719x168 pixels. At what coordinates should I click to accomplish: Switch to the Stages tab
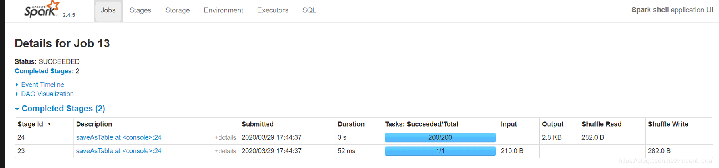140,10
